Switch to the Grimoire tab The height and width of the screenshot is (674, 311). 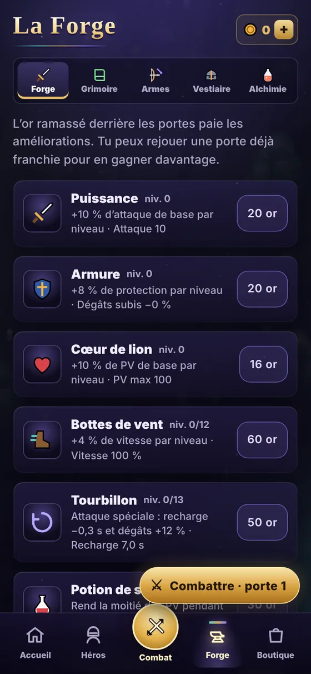click(x=99, y=81)
